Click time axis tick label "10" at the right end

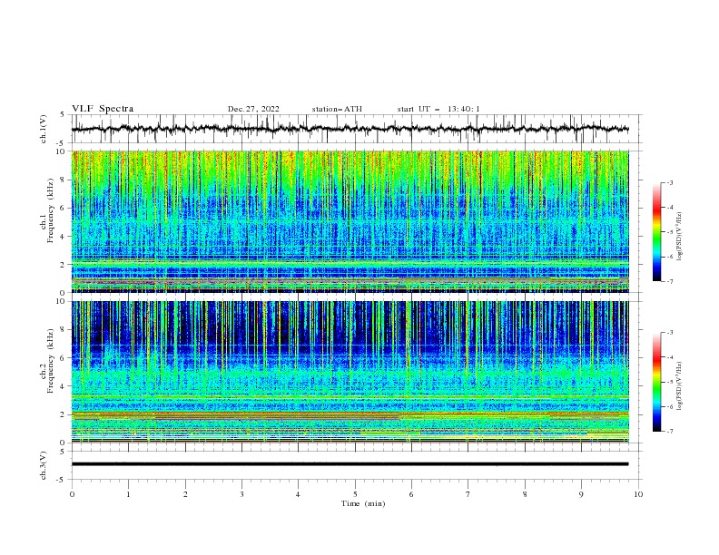coord(638,494)
